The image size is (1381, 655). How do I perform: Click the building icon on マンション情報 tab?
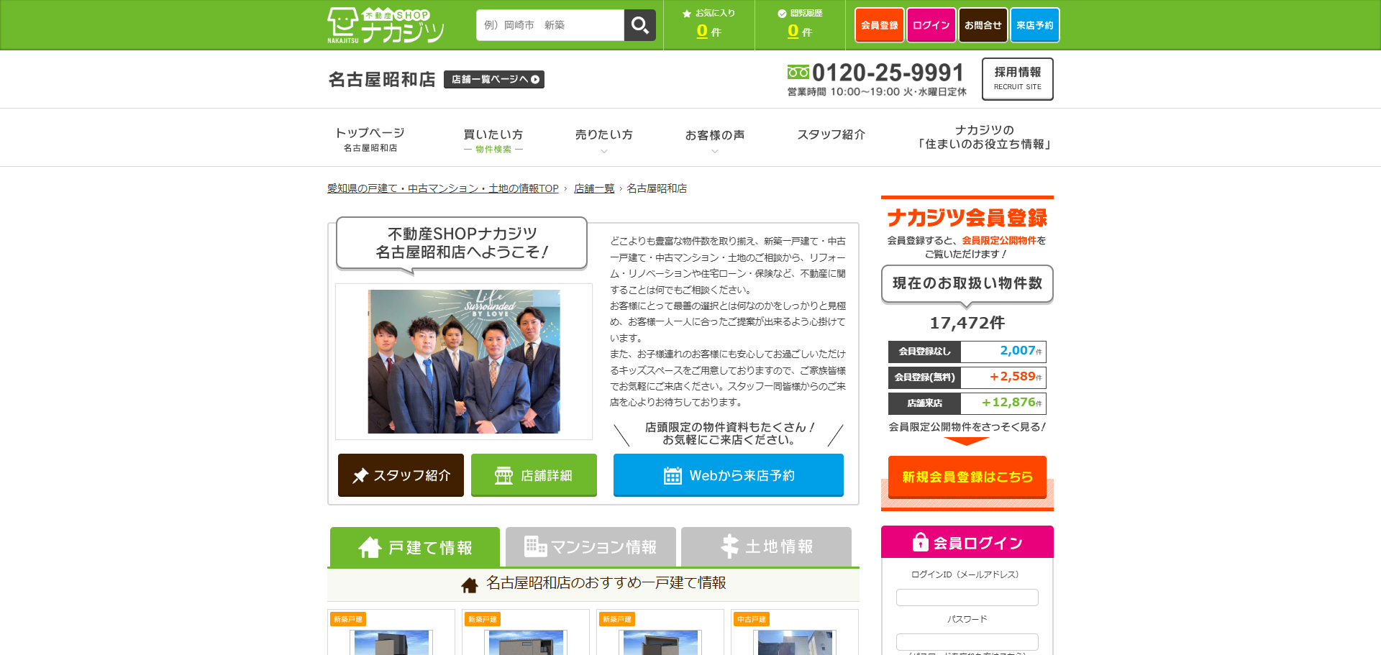pyautogui.click(x=535, y=546)
